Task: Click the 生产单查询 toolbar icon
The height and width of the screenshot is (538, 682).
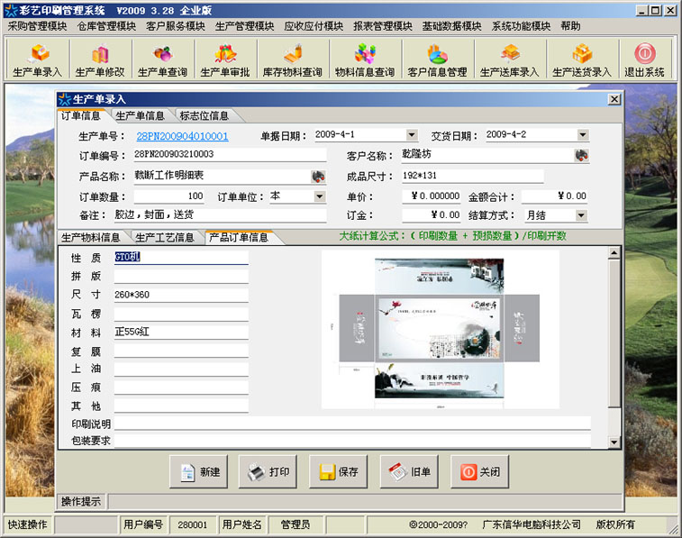Action: pos(162,59)
